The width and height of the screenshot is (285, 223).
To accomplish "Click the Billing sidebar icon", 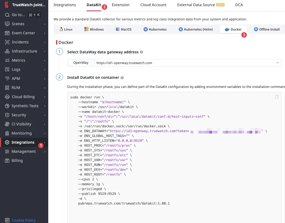I will [x=7, y=161].
